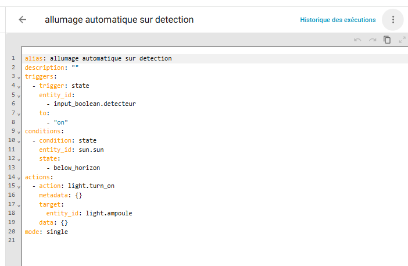Go back with the arrow icon
408x266 pixels.
coord(23,19)
